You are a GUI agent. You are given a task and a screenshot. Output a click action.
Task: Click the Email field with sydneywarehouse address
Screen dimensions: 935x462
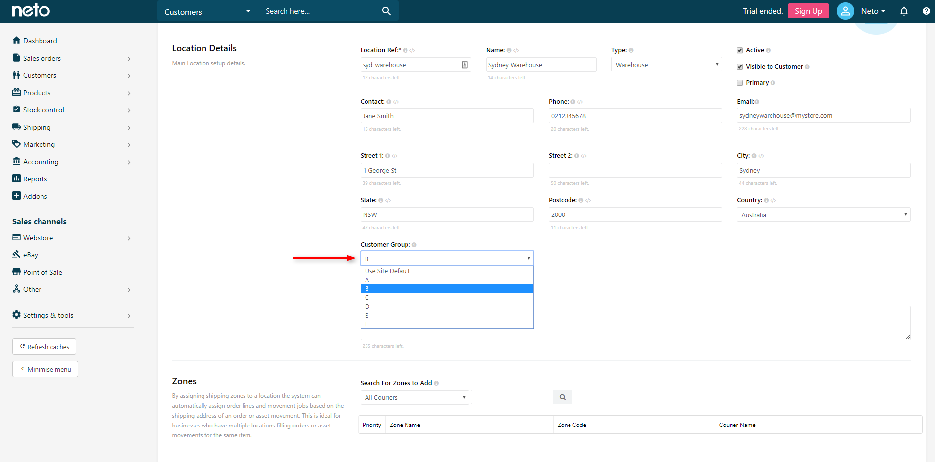point(824,115)
